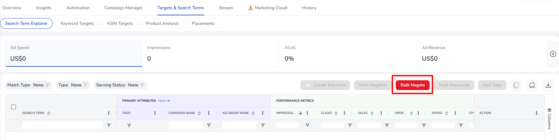This screenshot has width=559, height=140.
Task: Click the Search Term filter input field
Action: point(62,125)
